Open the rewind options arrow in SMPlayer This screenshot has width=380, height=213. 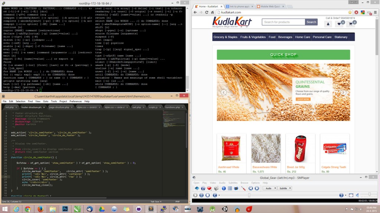(x=219, y=195)
